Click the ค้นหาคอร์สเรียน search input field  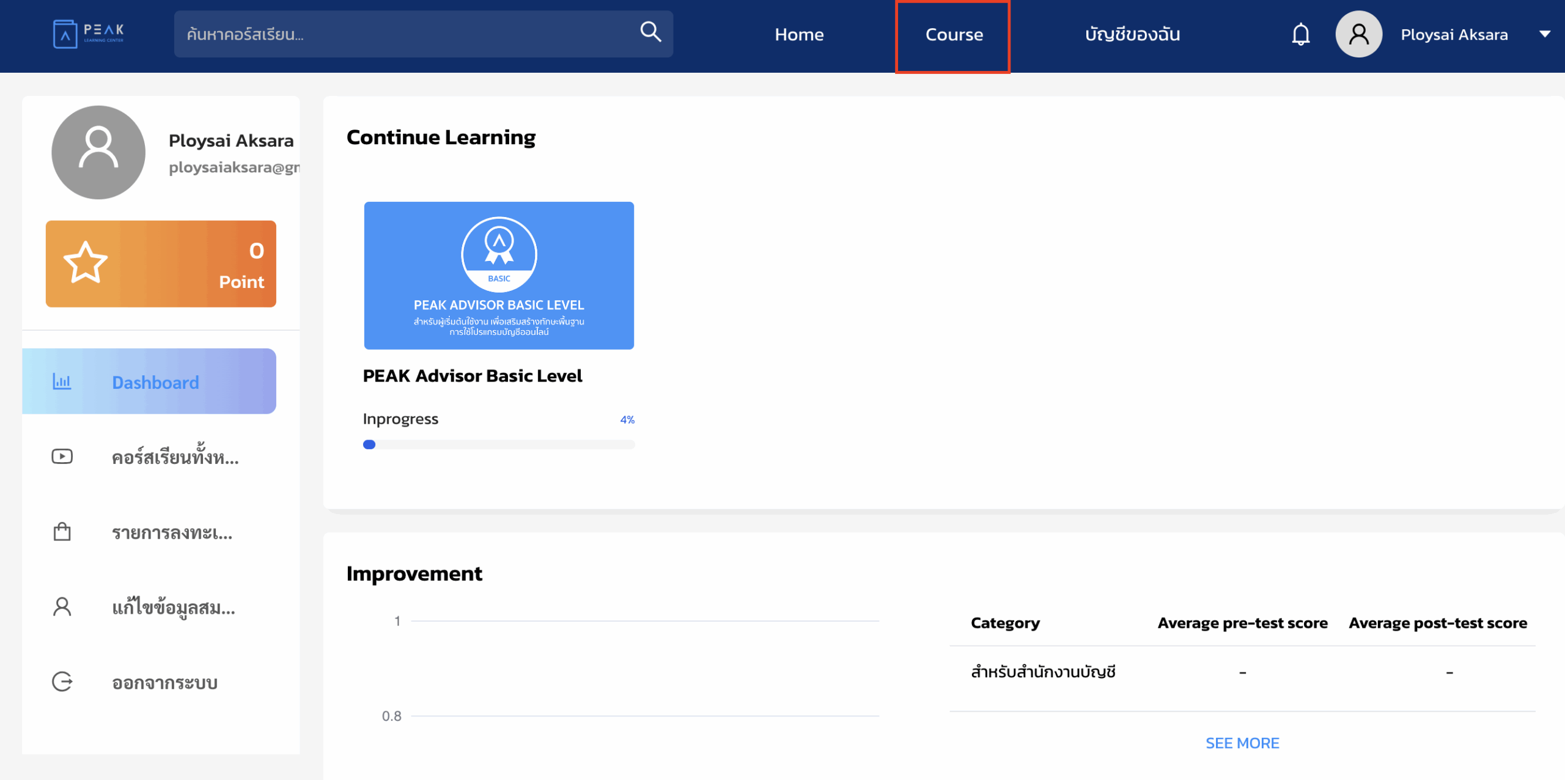coord(397,34)
